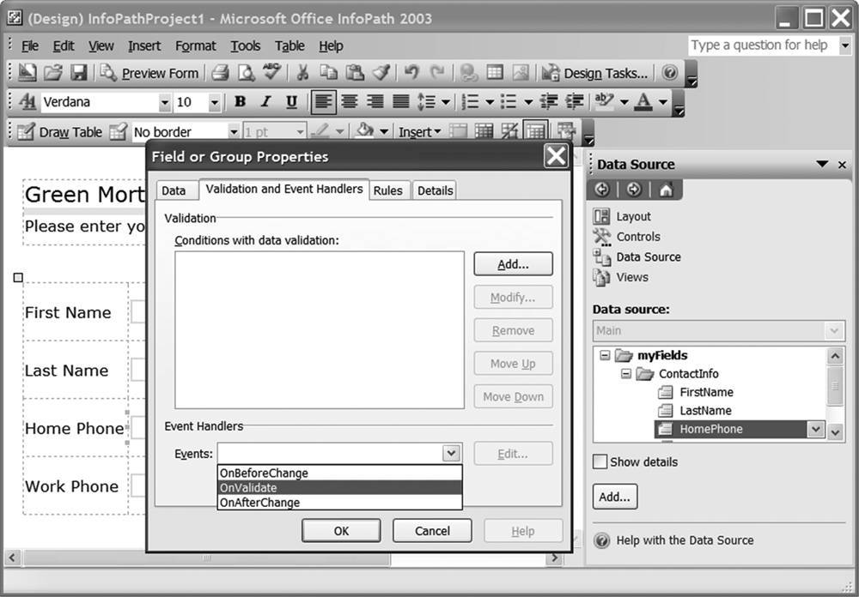The image size is (859, 597).
Task: Click the Save disk icon
Action: (x=79, y=73)
